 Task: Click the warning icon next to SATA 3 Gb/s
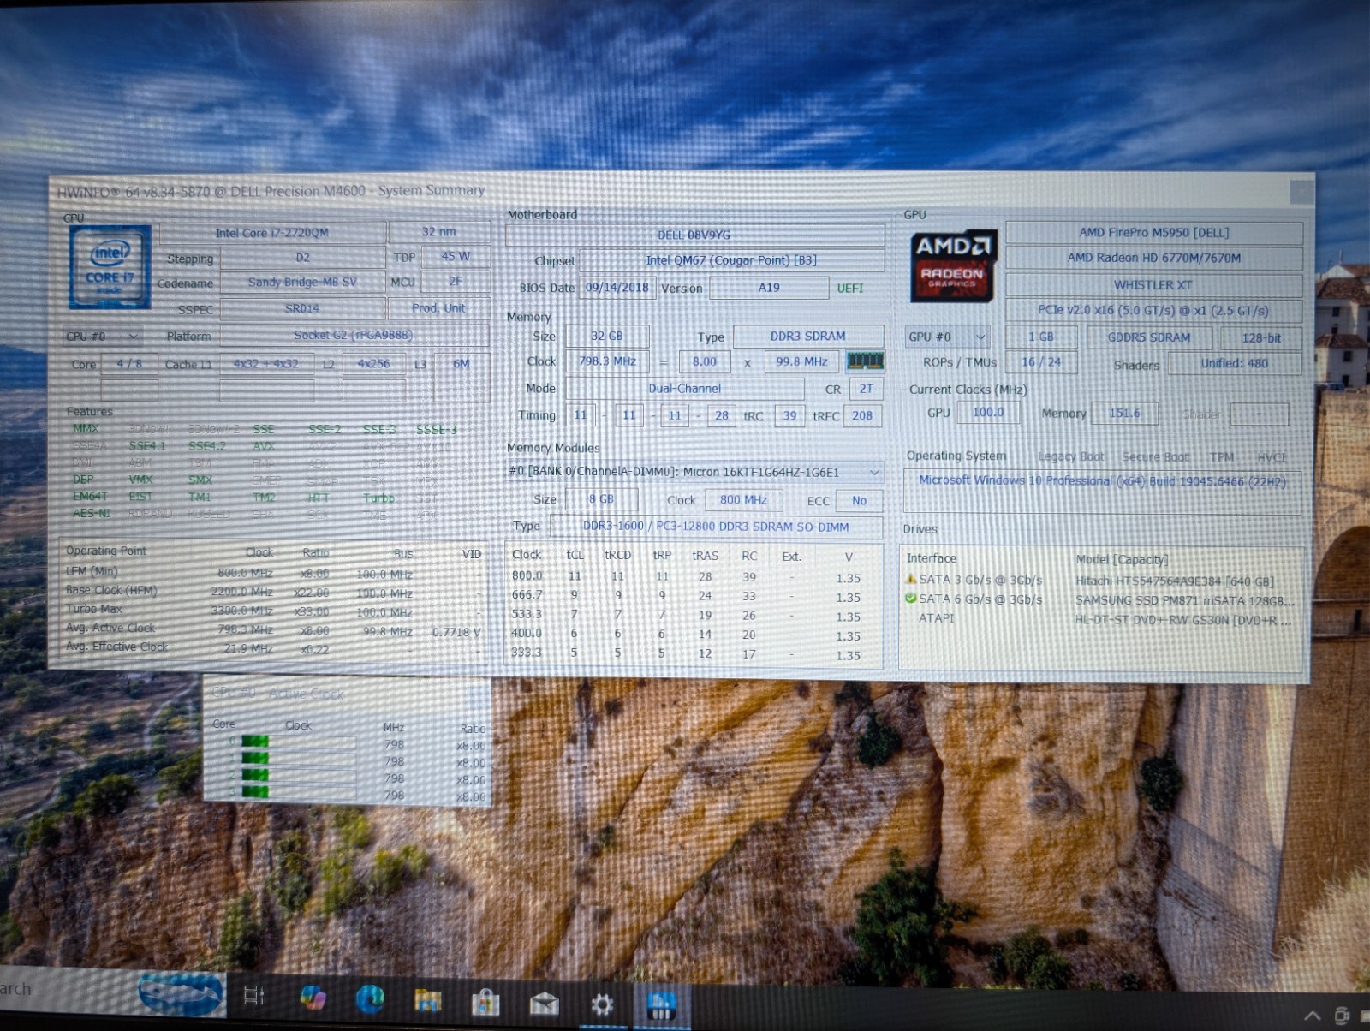(x=910, y=580)
